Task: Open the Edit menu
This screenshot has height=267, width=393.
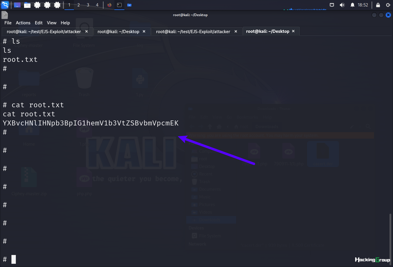Action: point(39,23)
